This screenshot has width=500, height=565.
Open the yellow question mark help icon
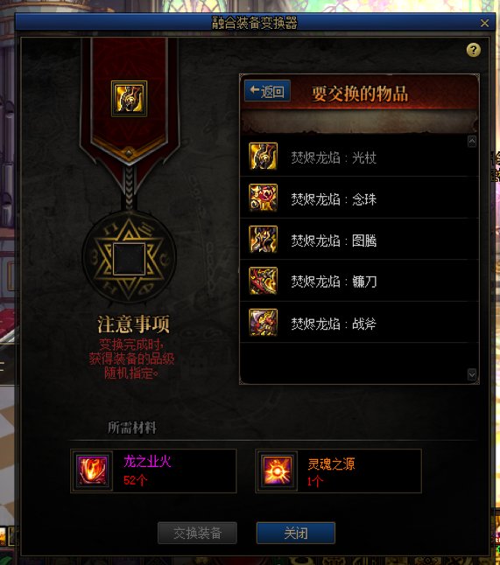pyautogui.click(x=474, y=50)
